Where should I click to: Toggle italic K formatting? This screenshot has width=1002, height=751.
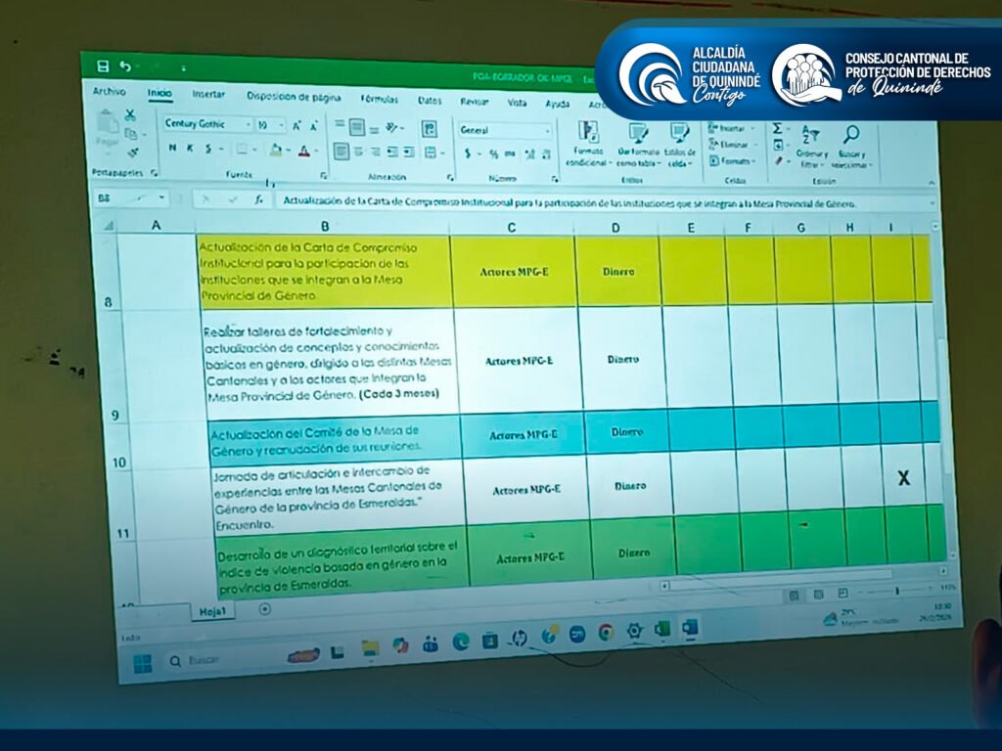191,149
